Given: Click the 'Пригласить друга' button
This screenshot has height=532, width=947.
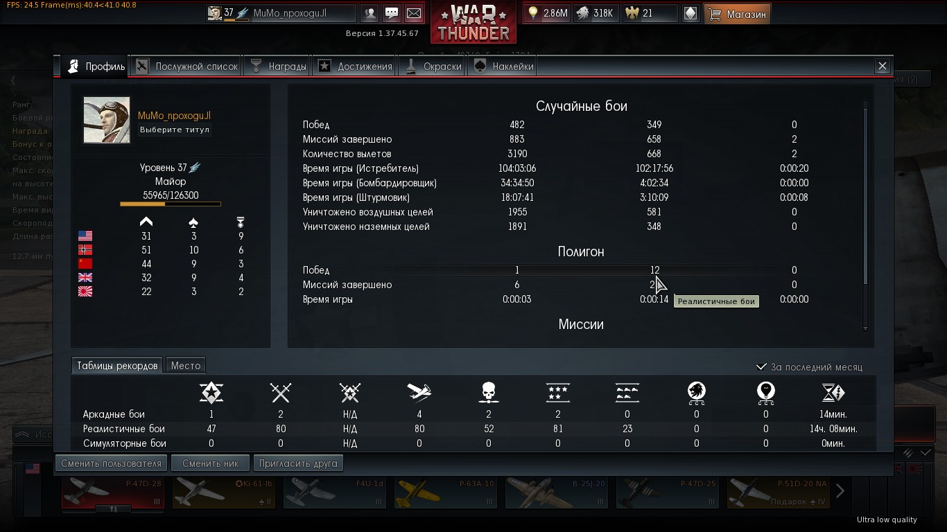Looking at the screenshot, I should click(x=298, y=463).
